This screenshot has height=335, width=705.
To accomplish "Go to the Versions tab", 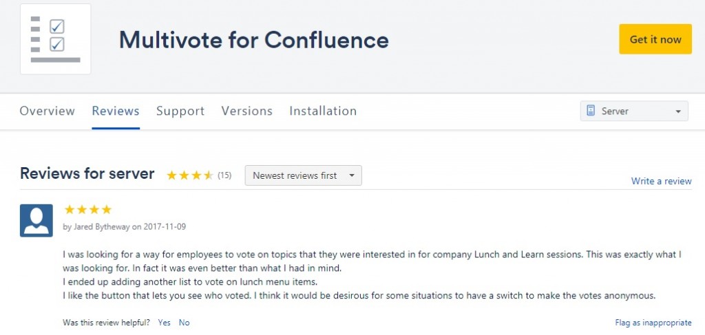I will coord(246,111).
